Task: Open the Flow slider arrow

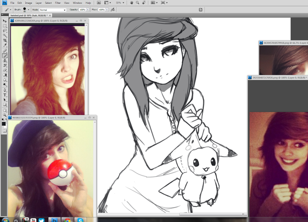Action: (x=107, y=10)
